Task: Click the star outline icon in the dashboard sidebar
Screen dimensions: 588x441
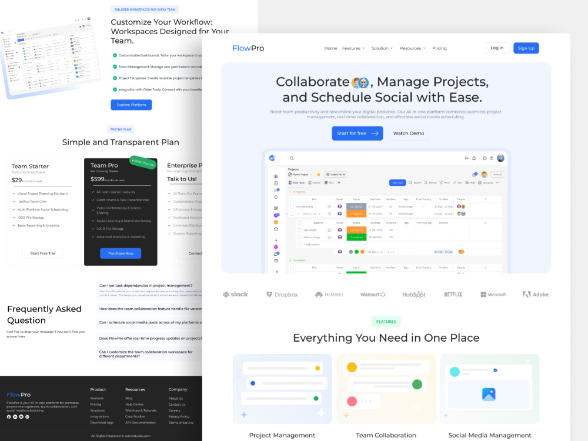Action: [x=276, y=229]
